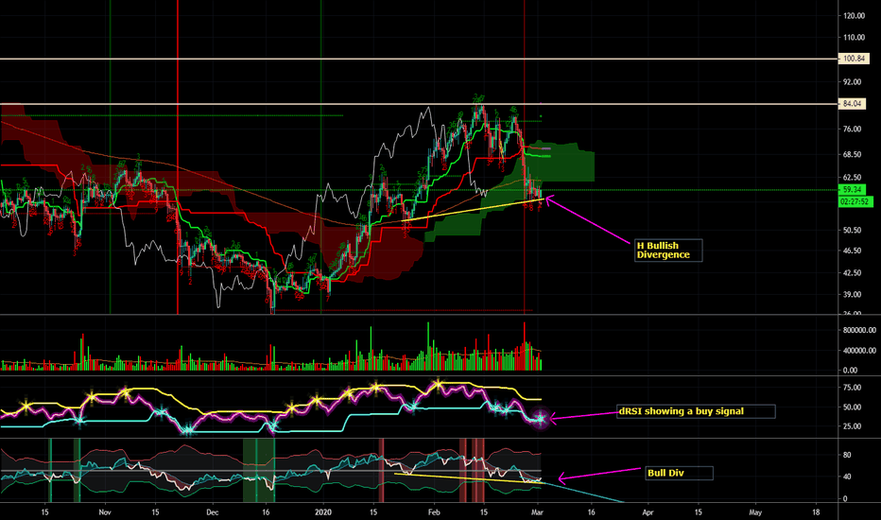Image resolution: width=881 pixels, height=520 pixels.
Task: Click the tallest red volume bar near March
Action: 525,346
